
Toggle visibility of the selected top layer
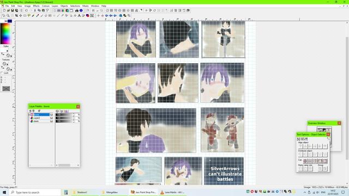coord(51,115)
